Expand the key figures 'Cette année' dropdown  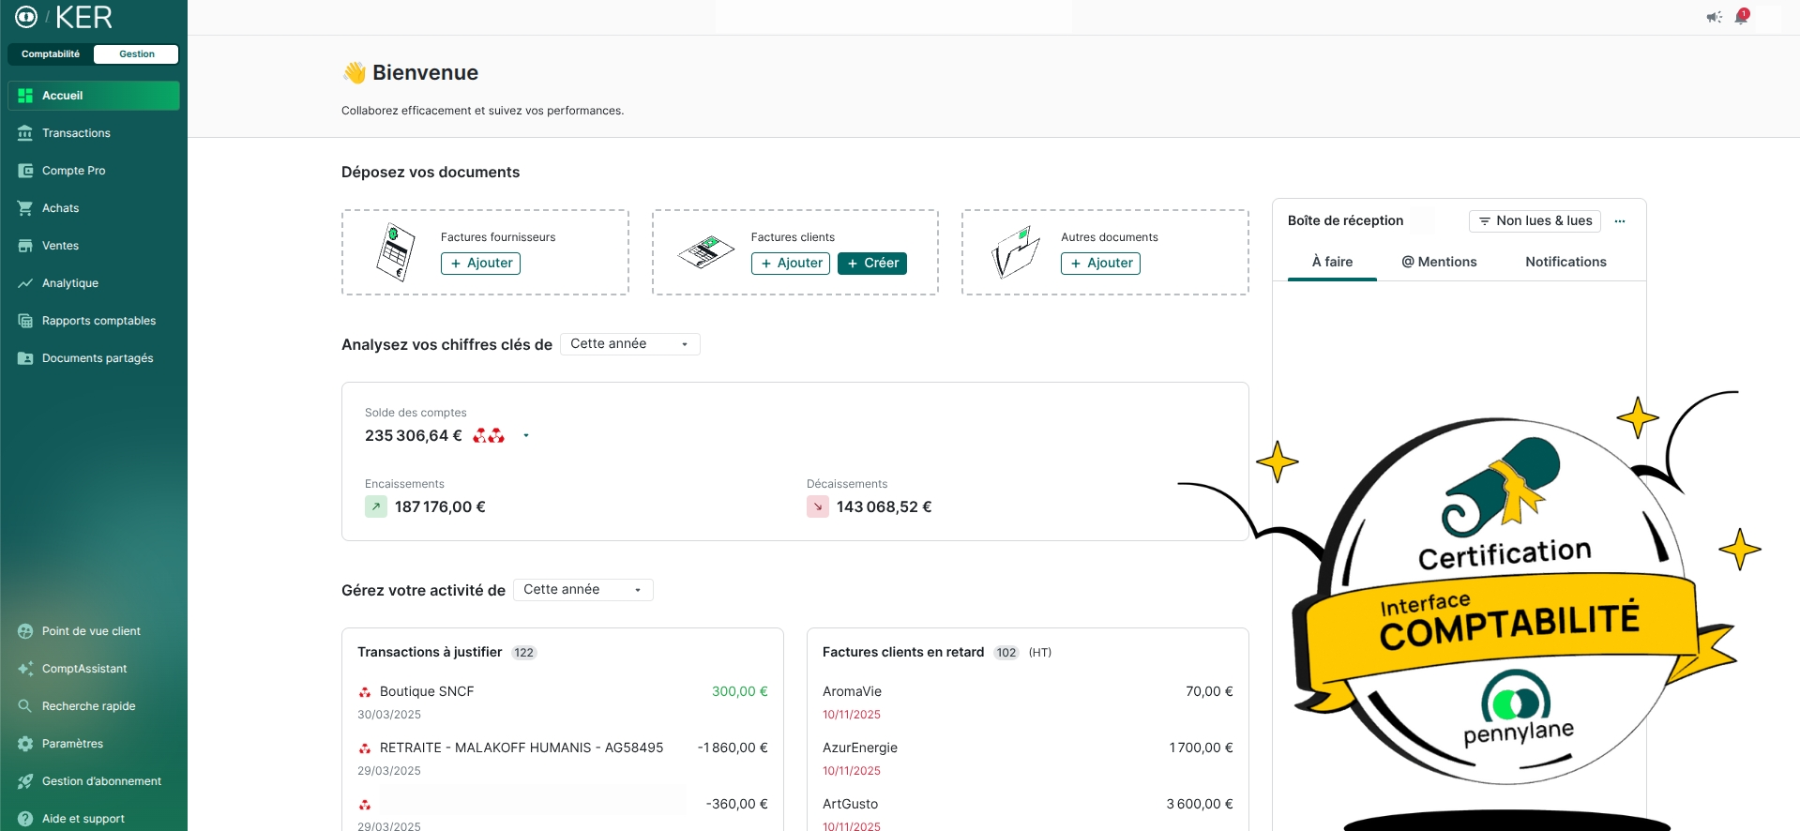pyautogui.click(x=629, y=344)
